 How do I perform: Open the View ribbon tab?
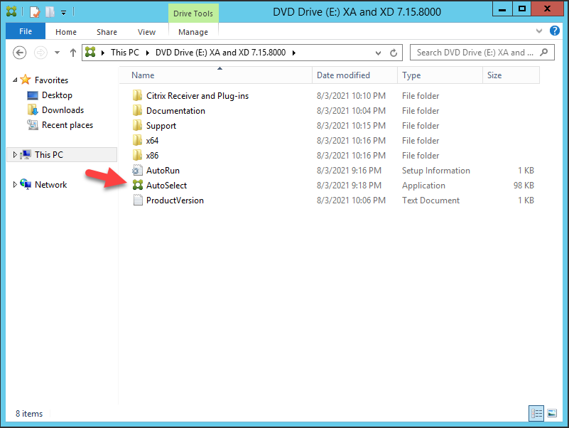click(x=146, y=32)
